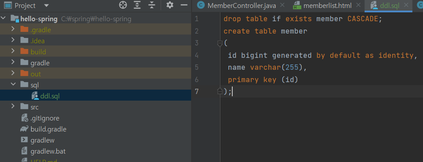This screenshot has height=162, width=423.
Task: Close the ddl.sql editor tab
Action: [407, 5]
